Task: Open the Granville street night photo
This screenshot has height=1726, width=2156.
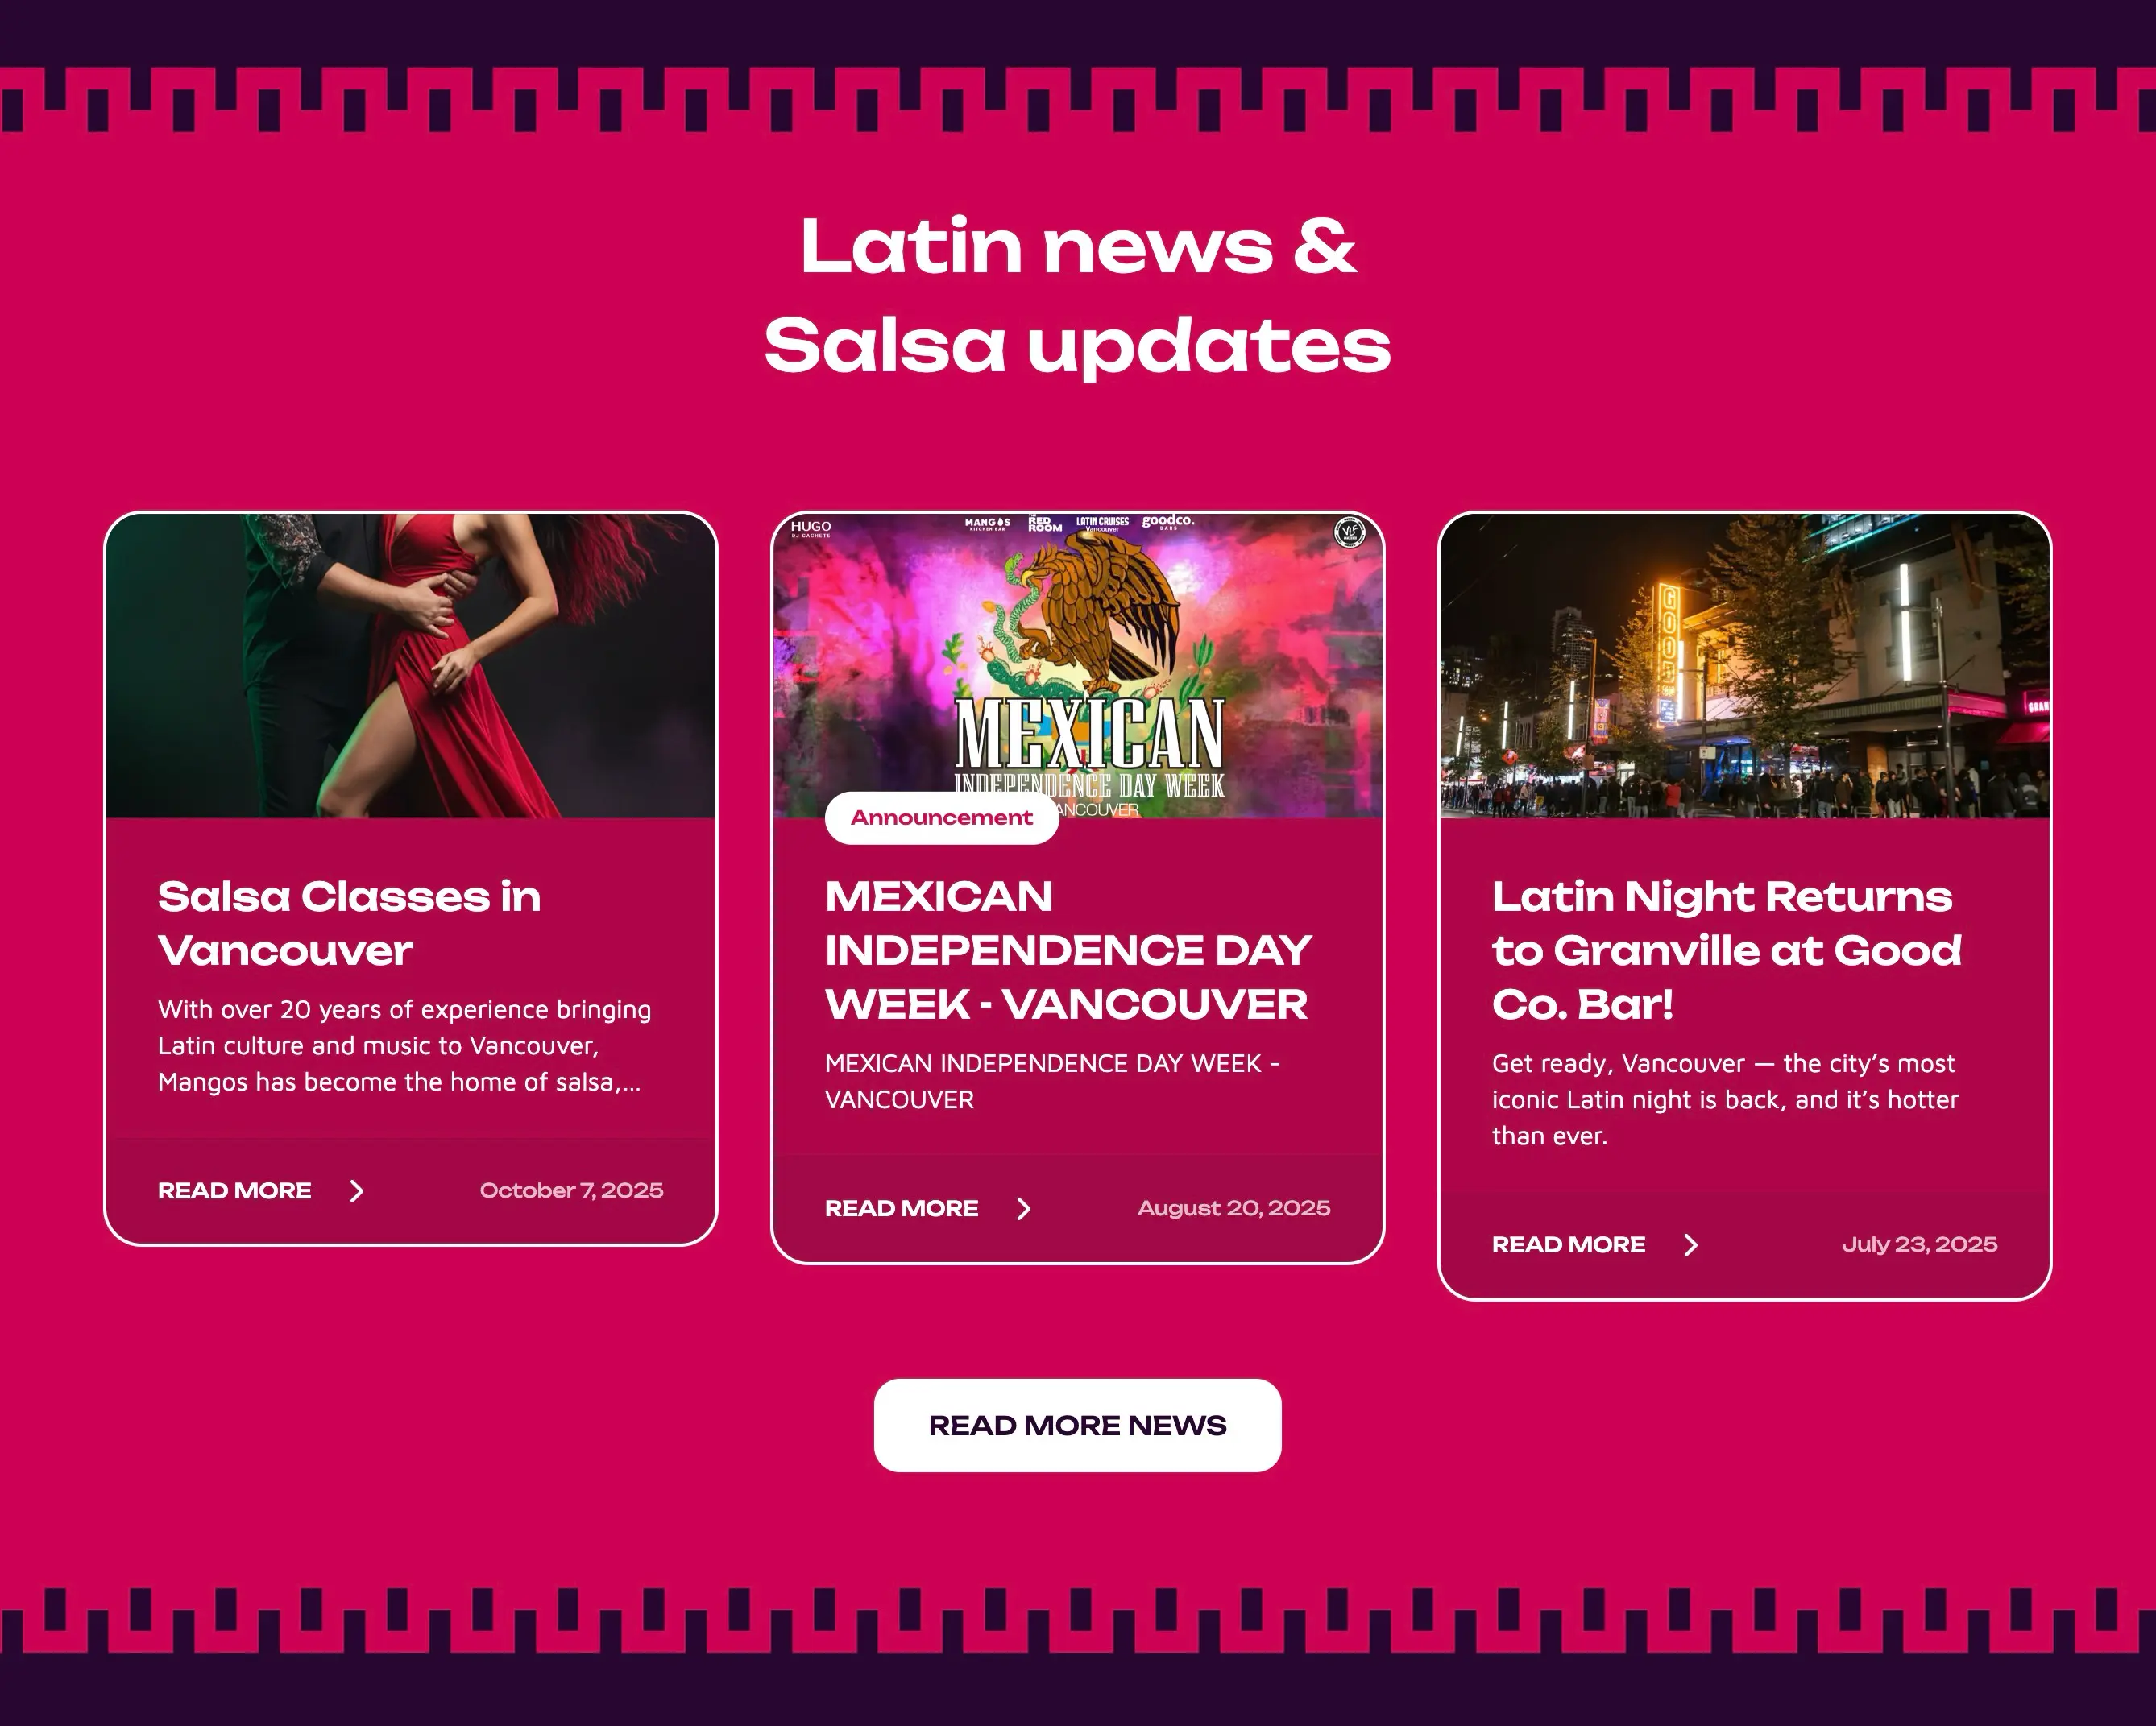Action: (1745, 665)
